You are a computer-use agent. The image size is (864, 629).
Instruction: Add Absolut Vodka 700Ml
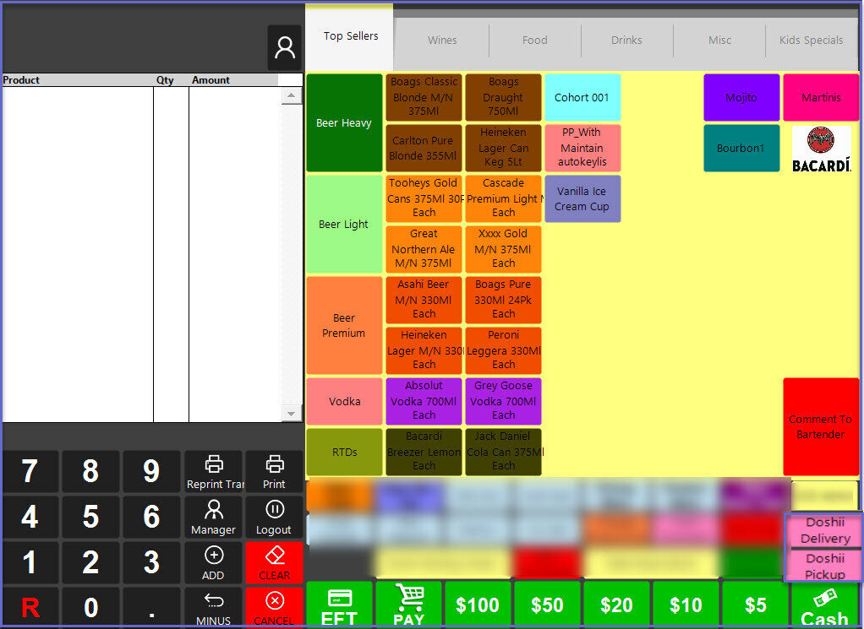pos(424,401)
